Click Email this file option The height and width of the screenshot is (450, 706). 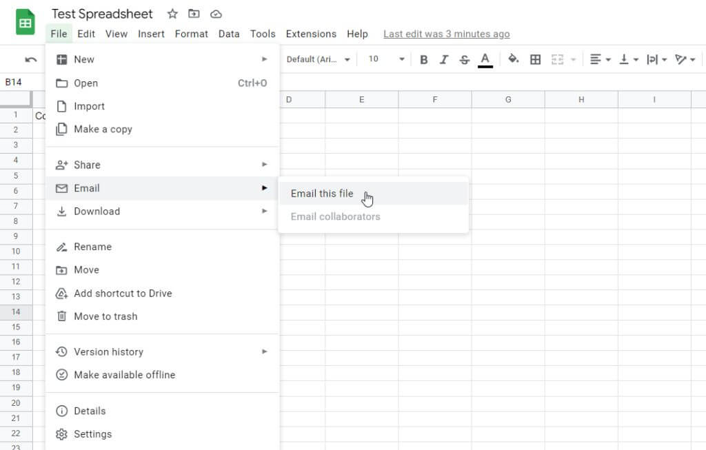pyautogui.click(x=373, y=194)
